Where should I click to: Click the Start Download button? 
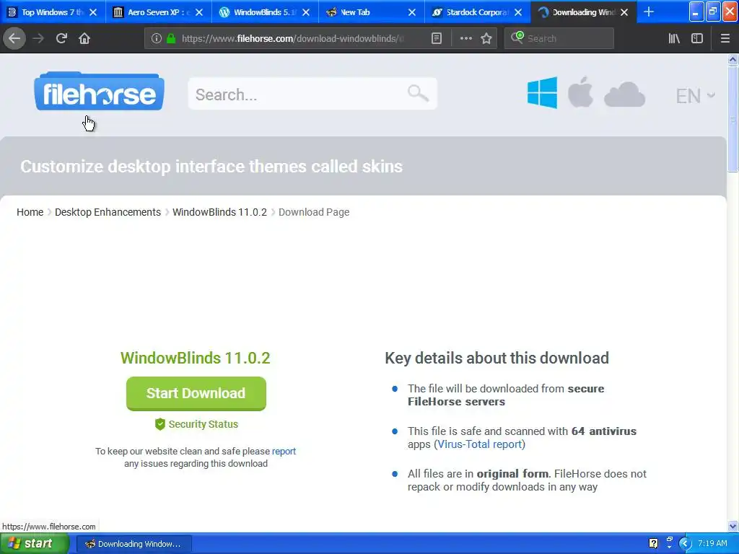coord(196,393)
